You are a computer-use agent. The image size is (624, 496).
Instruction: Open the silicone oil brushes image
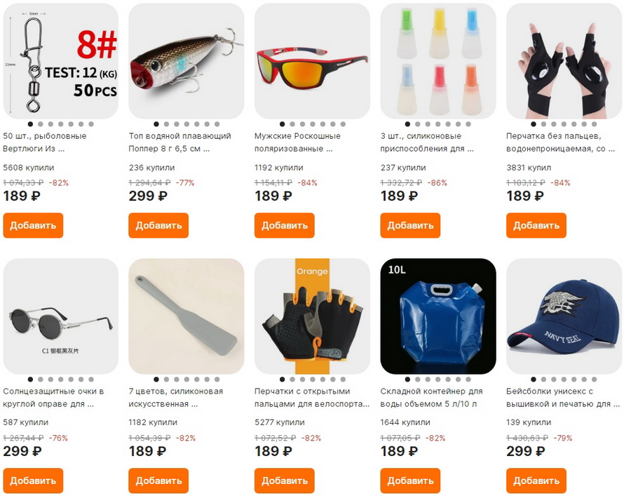(x=438, y=61)
